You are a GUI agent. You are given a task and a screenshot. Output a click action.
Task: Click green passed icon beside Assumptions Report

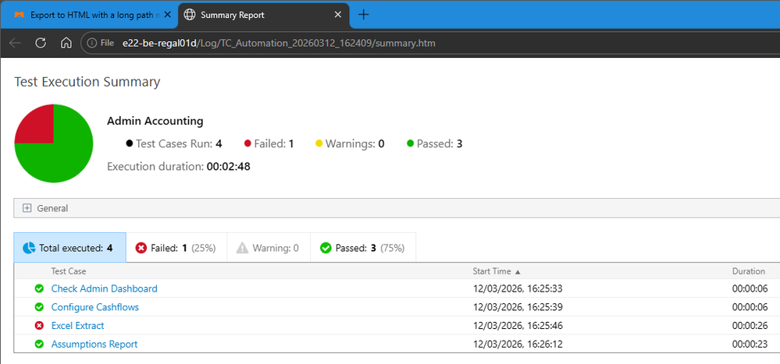click(38, 345)
